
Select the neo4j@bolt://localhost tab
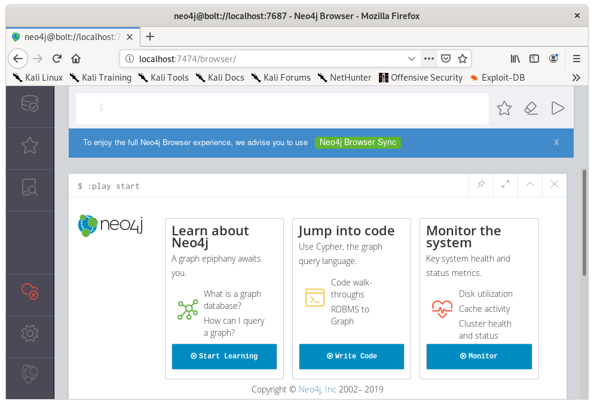point(73,37)
